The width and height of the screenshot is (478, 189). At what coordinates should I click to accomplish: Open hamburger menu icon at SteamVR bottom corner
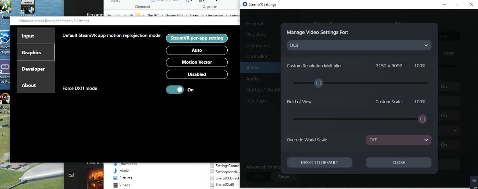(474, 180)
